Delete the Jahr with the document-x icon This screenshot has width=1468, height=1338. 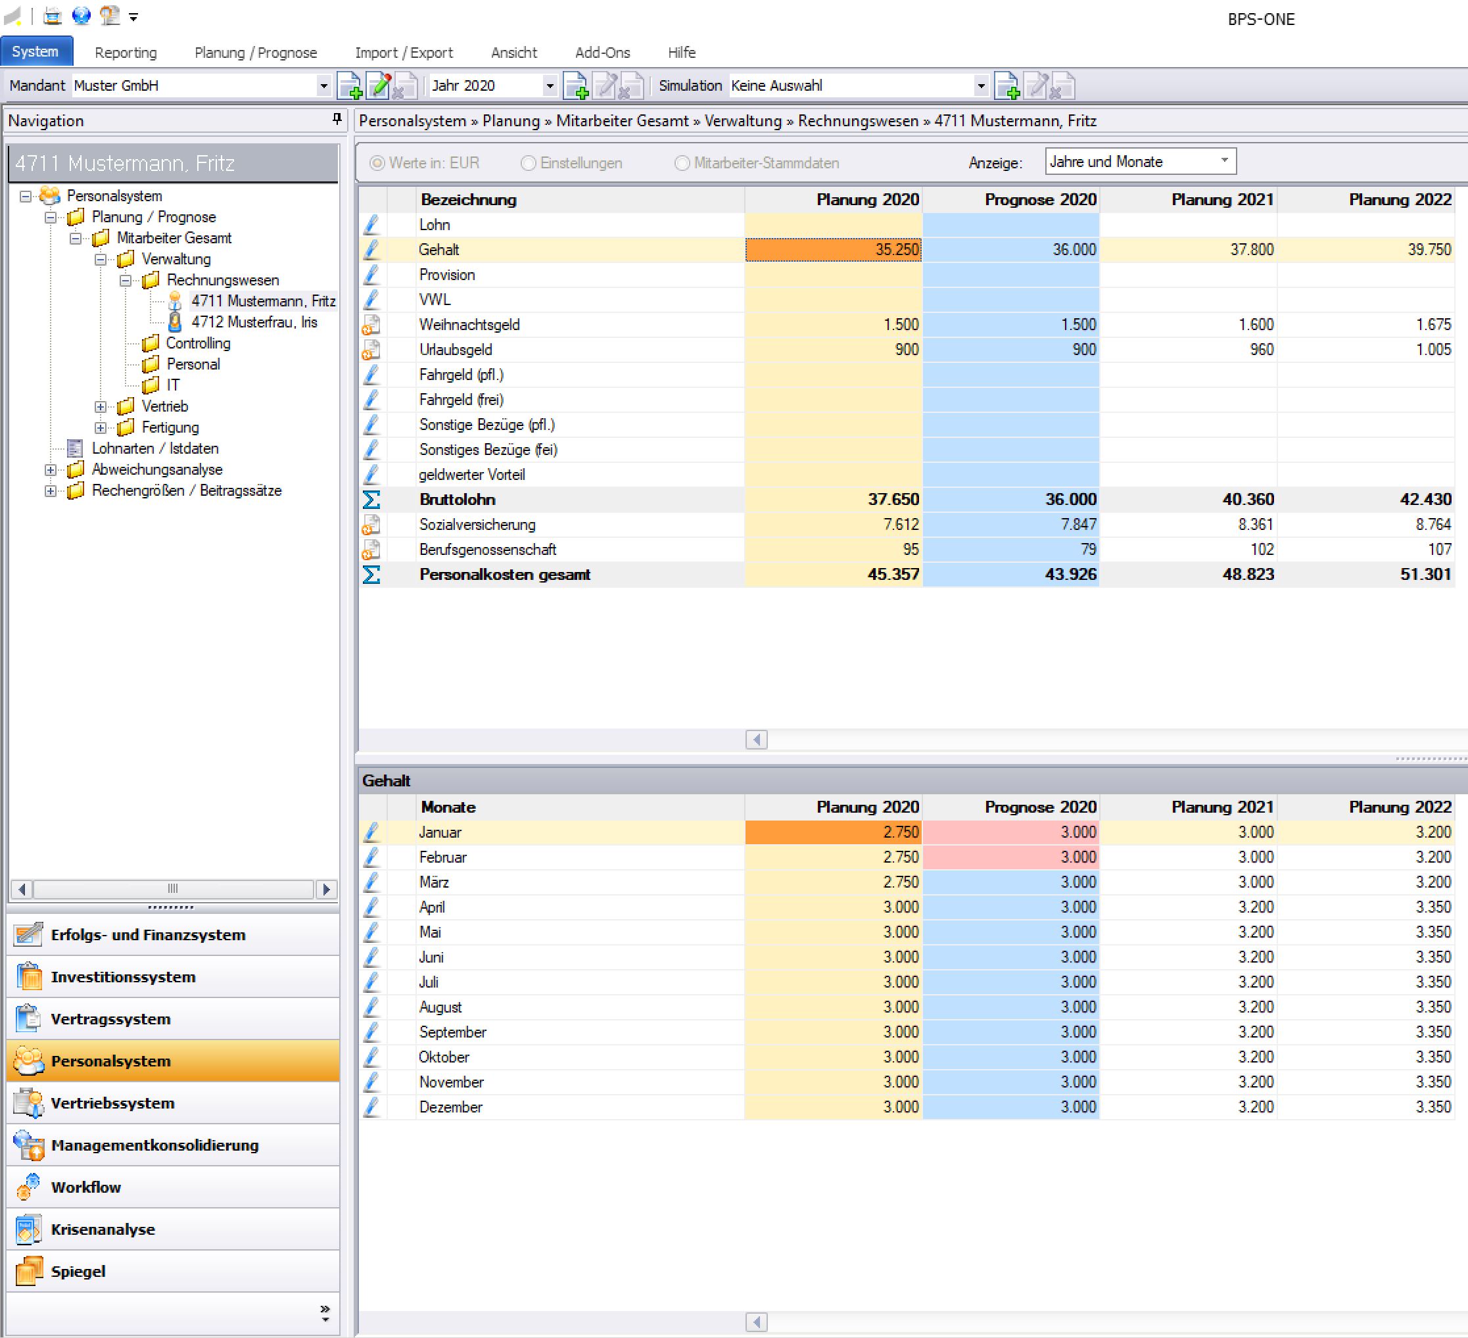pos(630,86)
